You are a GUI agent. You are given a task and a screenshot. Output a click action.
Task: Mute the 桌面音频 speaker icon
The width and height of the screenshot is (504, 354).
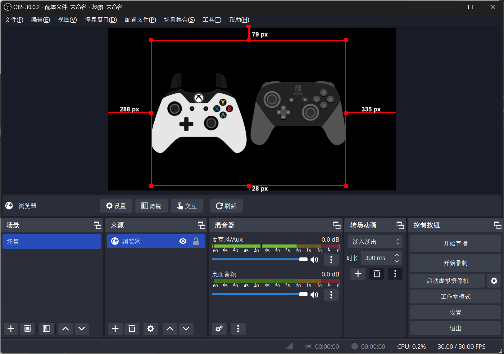click(x=314, y=294)
